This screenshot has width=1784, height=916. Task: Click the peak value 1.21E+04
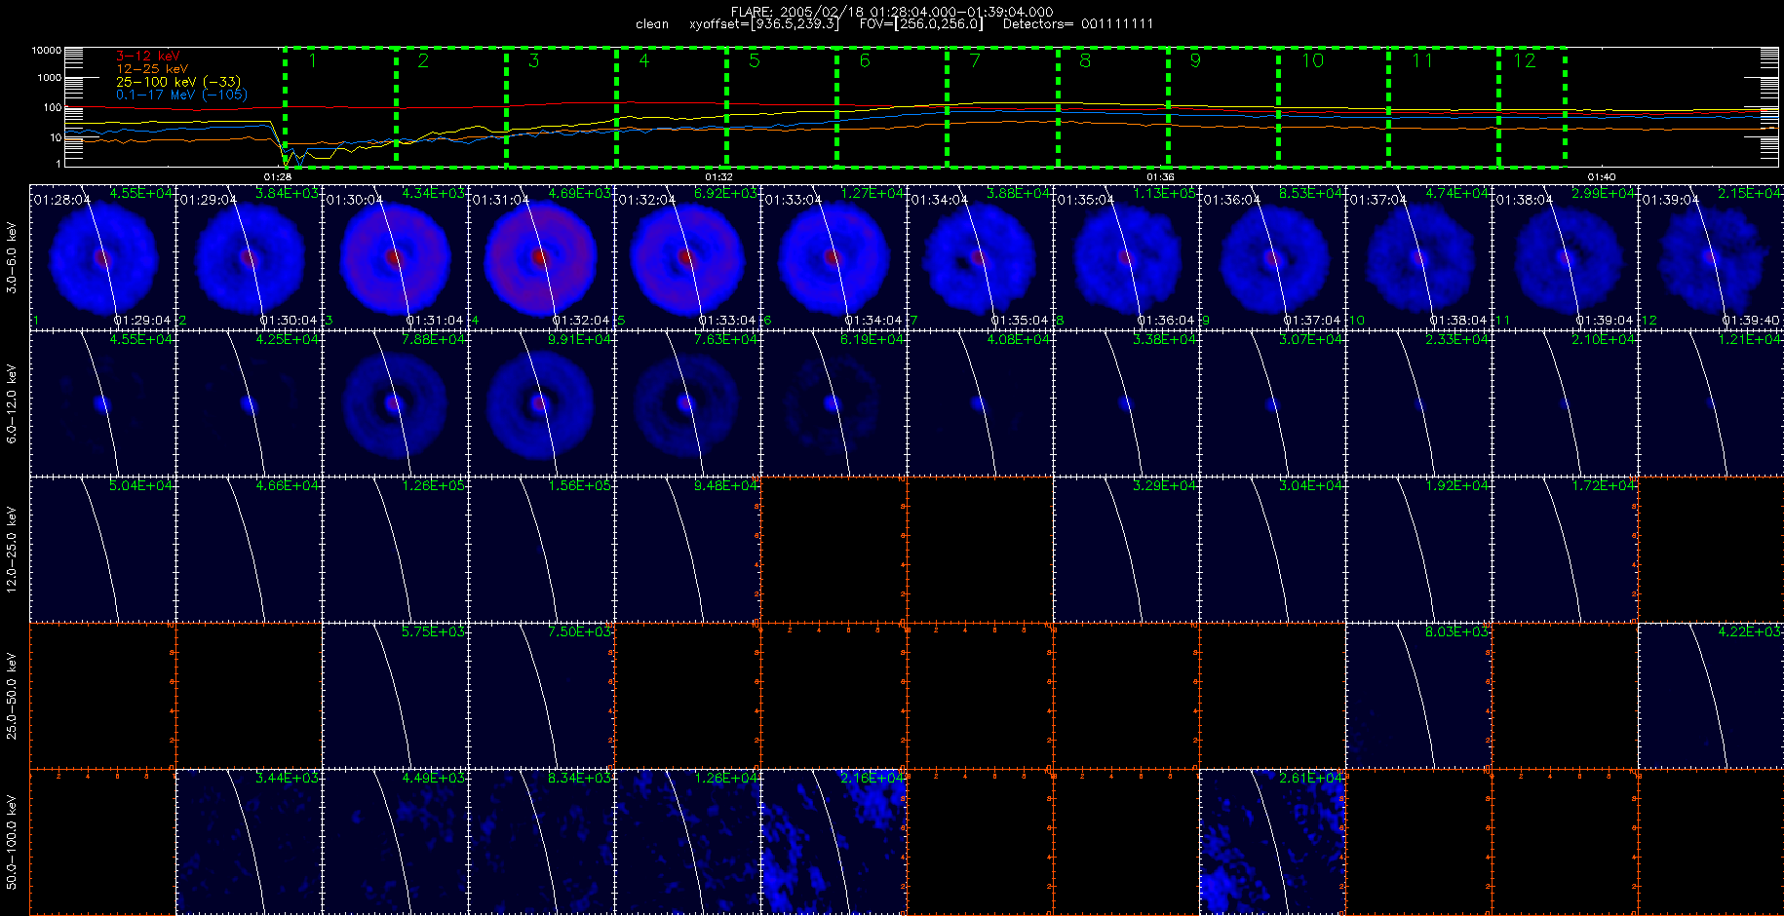click(1750, 340)
